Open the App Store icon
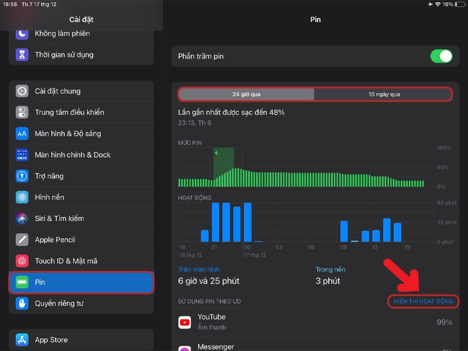This screenshot has height=351, width=468. pyautogui.click(x=22, y=340)
